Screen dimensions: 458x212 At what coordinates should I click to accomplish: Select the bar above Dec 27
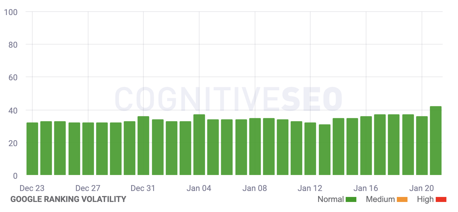88,149
